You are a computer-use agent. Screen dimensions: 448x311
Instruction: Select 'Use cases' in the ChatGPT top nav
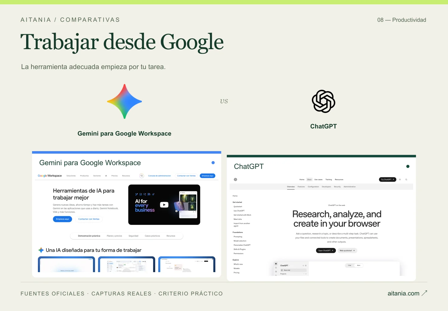[x=318, y=179]
